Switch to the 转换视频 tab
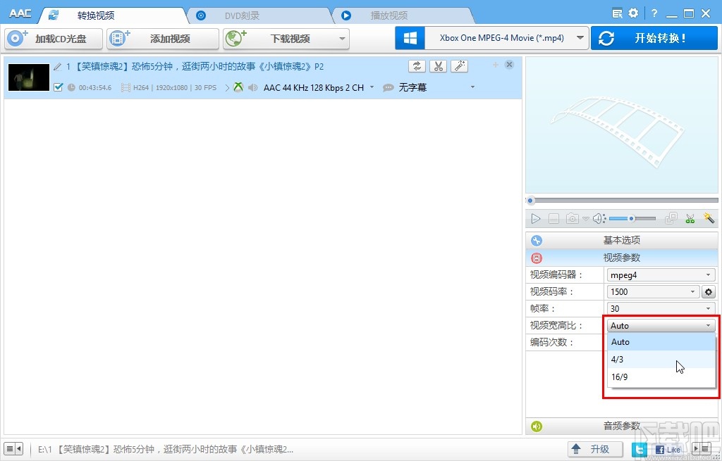Image resolution: width=722 pixels, height=461 pixels. click(x=96, y=15)
